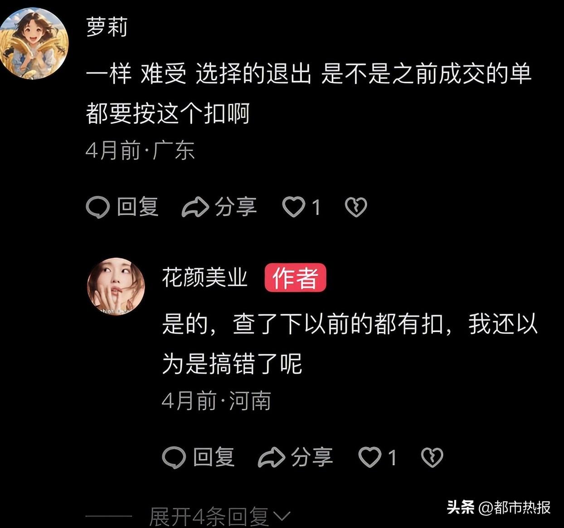
Task: Dislike the author's reply with the broken heart
Action: pyautogui.click(x=432, y=458)
